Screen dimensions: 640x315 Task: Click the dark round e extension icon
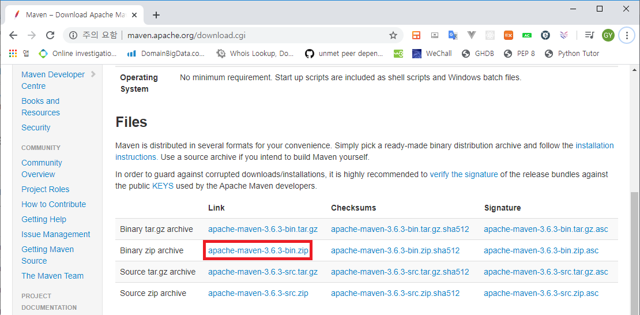(x=545, y=36)
